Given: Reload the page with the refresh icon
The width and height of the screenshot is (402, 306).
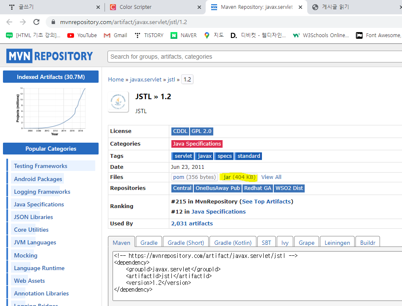Looking at the screenshot, I should coord(36,22).
